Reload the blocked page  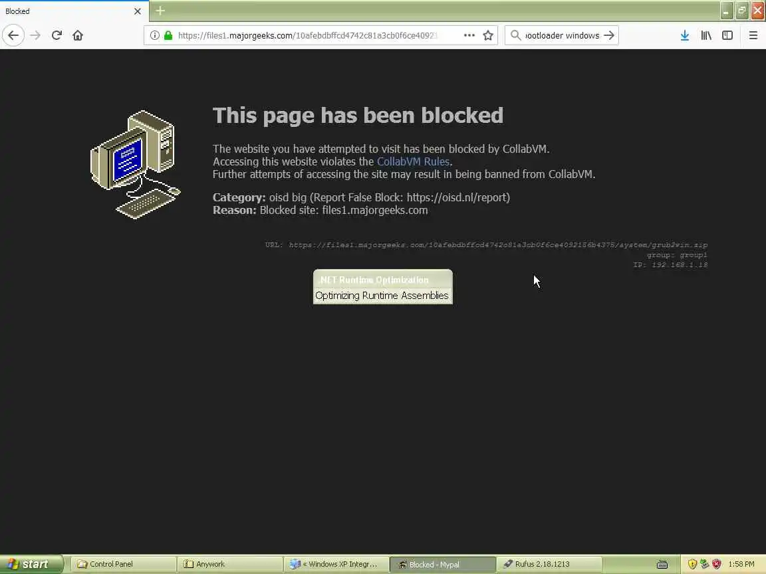pyautogui.click(x=57, y=35)
